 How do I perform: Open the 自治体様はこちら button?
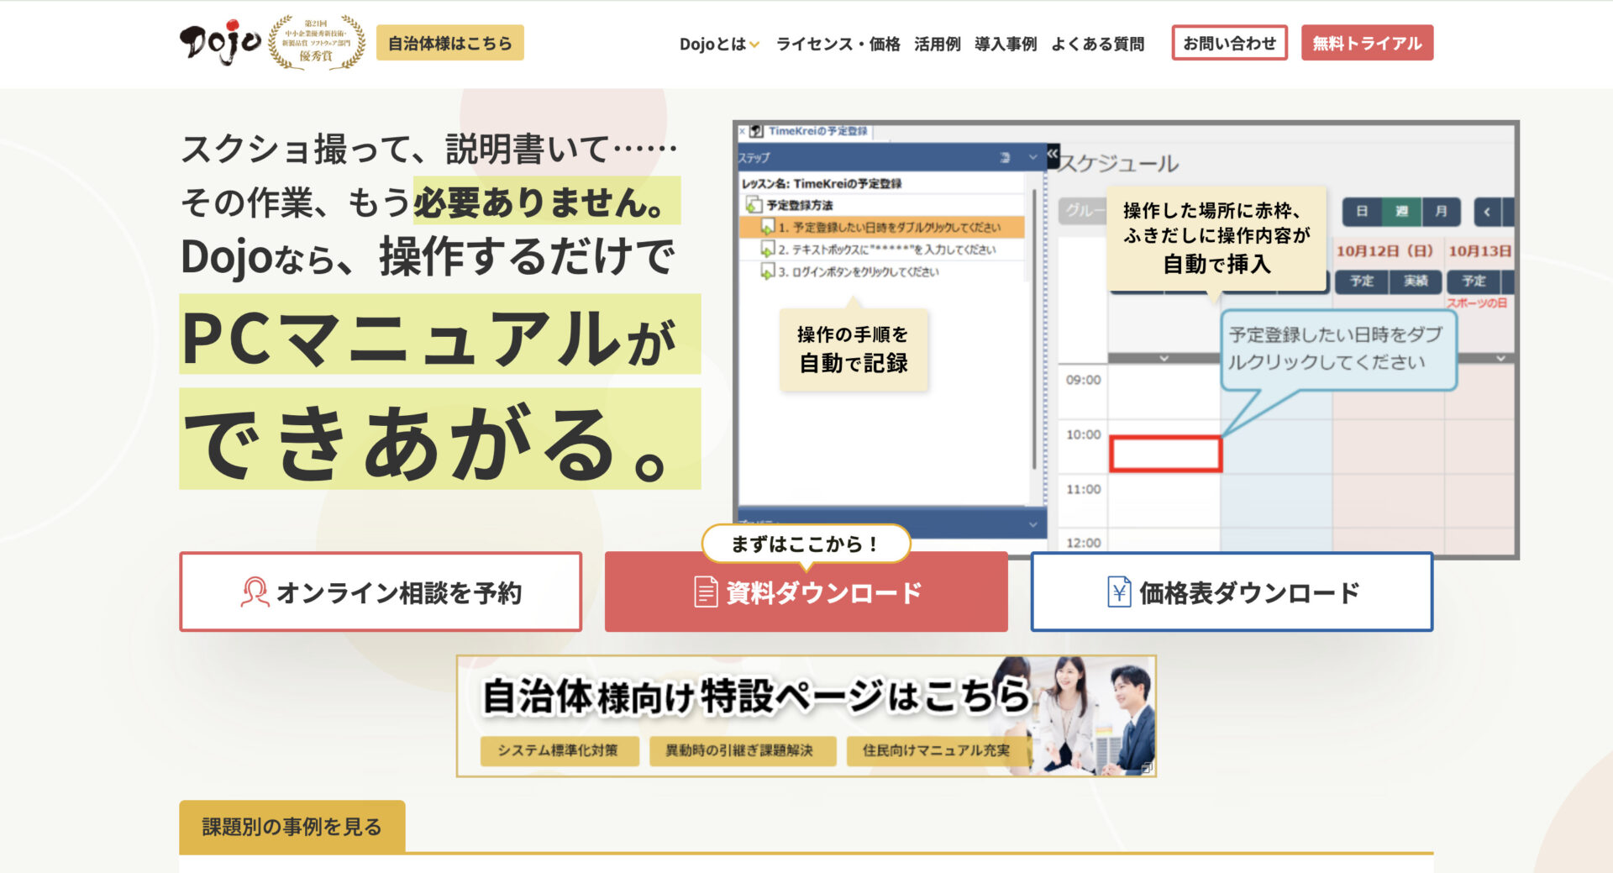[x=449, y=43]
